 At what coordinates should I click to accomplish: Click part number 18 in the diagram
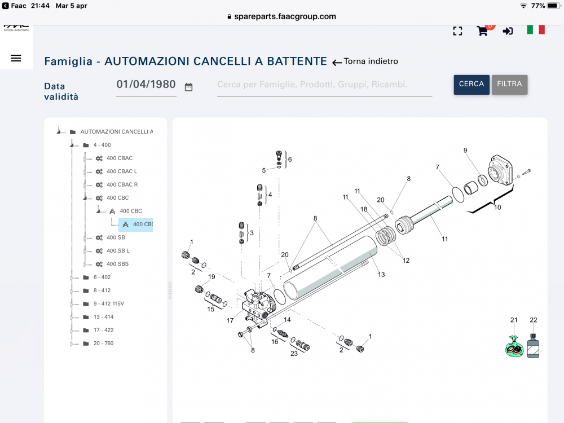[x=364, y=209]
